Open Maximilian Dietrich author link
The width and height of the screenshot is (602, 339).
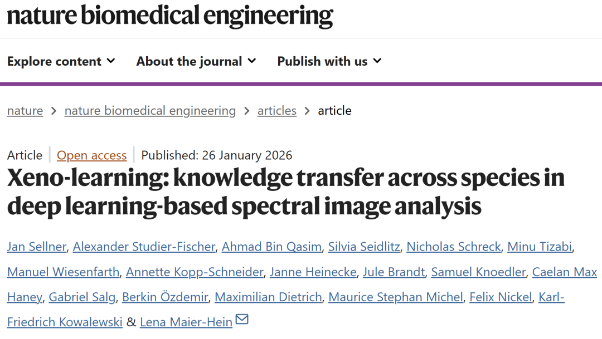(x=268, y=297)
